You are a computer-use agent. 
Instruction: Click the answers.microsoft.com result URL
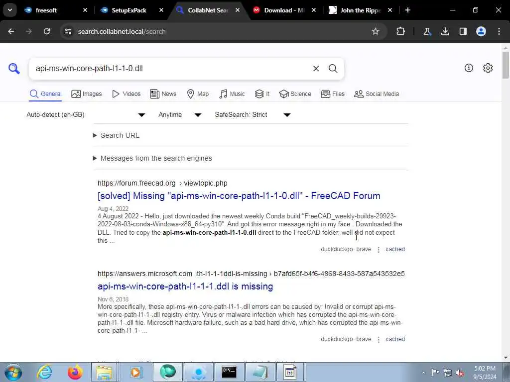click(x=251, y=274)
